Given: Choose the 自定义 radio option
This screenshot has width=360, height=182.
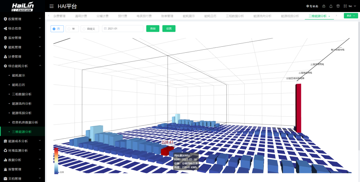Looking at the screenshot, I should [x=89, y=29].
